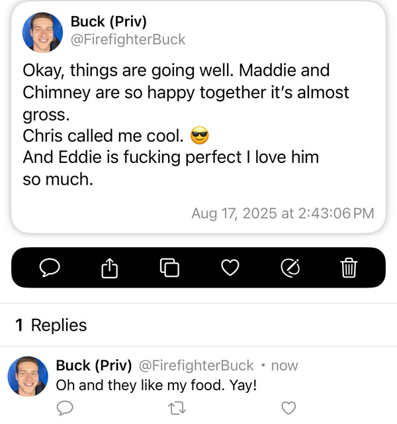This screenshot has width=397, height=424.
Task: Delete the post with trash icon
Action: 349,268
